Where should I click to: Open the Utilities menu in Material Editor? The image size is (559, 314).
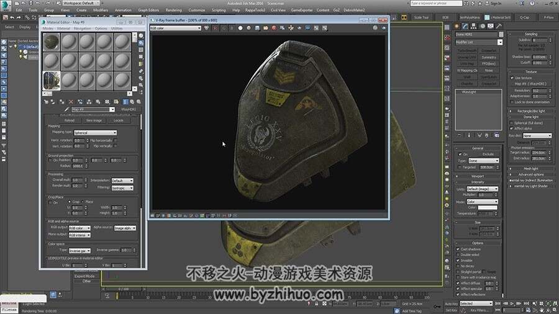coord(117,28)
